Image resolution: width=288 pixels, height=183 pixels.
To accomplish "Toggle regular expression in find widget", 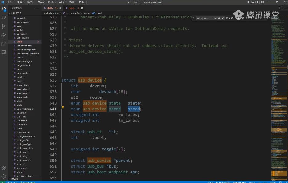I will point(223,18).
